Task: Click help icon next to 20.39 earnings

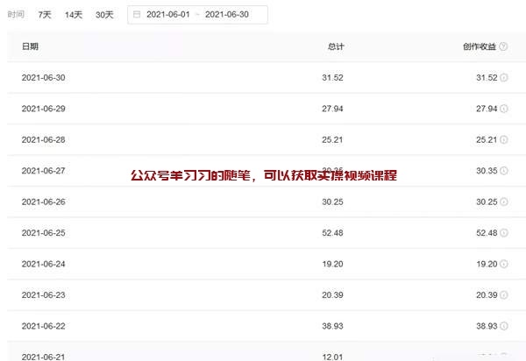Action: [x=504, y=294]
